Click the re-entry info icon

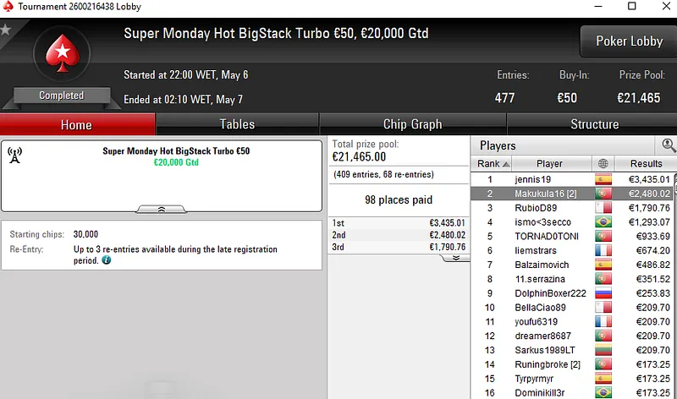click(x=107, y=260)
